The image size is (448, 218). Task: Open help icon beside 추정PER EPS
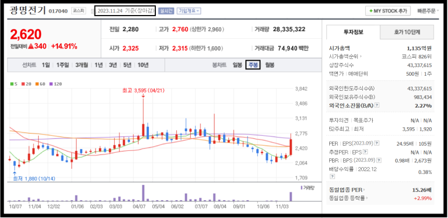tap(366, 152)
